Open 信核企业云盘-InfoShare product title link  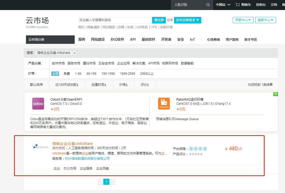(x=73, y=144)
